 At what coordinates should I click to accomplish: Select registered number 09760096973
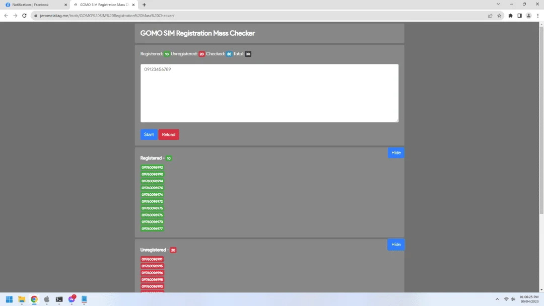tap(152, 222)
